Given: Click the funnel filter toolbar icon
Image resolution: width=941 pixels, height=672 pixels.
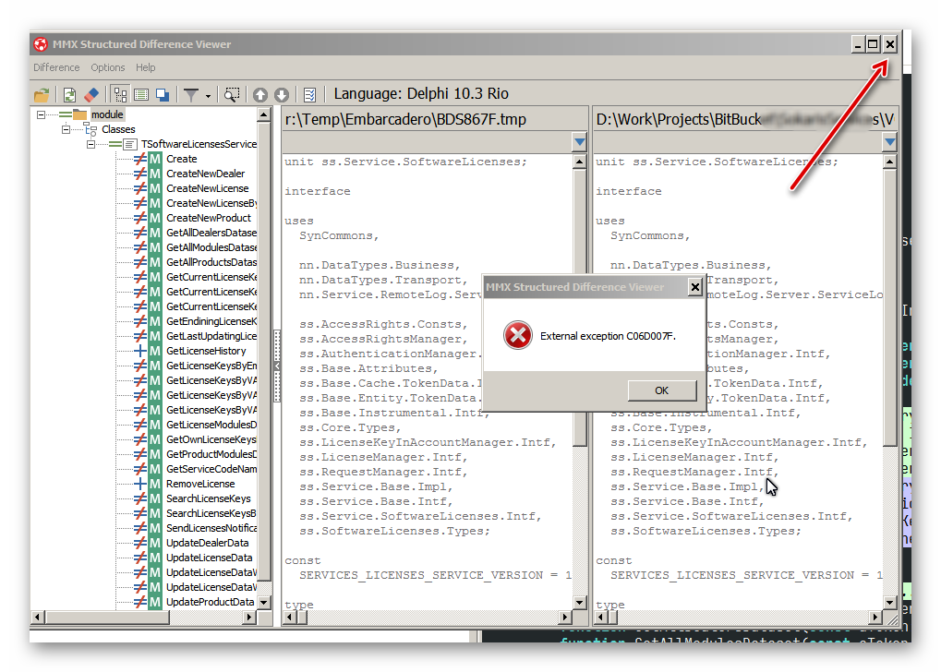Looking at the screenshot, I should tap(191, 95).
